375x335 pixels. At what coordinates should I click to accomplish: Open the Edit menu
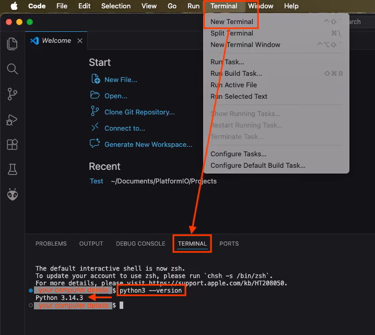(x=84, y=6)
